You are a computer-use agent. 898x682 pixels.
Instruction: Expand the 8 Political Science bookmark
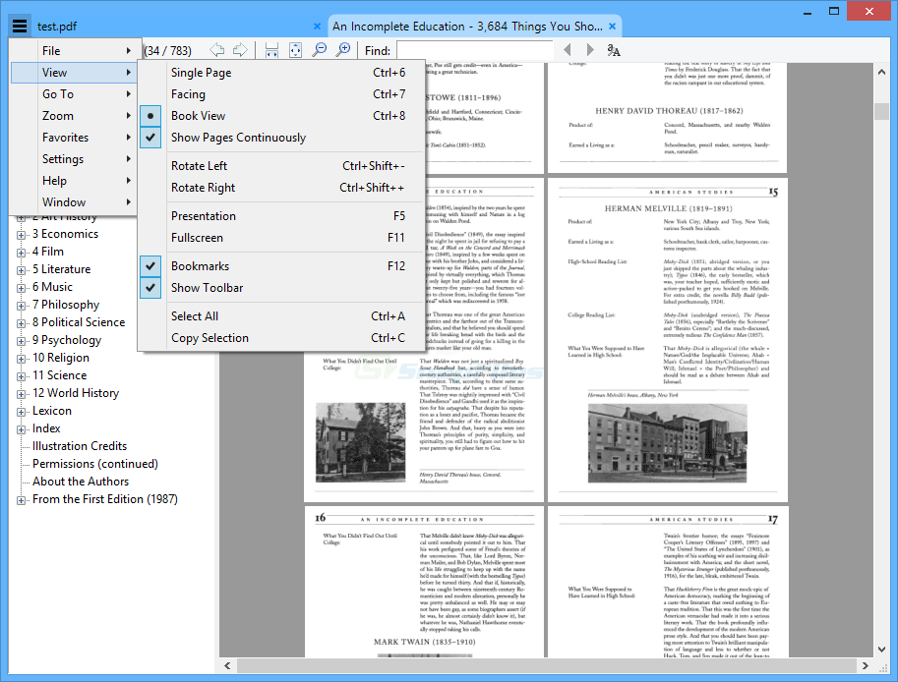tap(21, 323)
